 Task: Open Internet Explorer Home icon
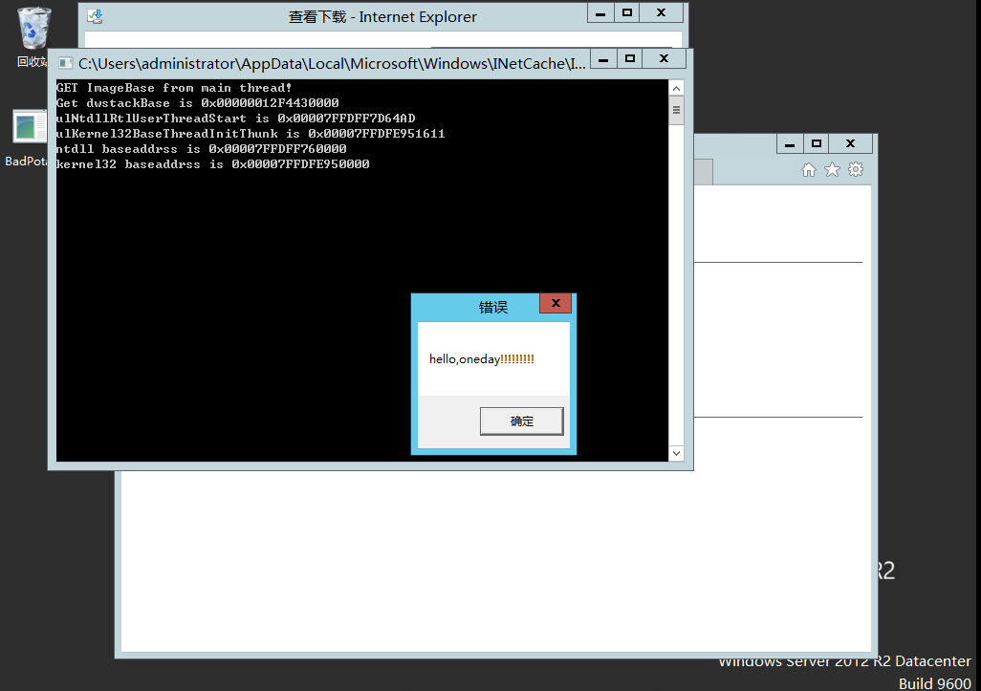(x=808, y=169)
